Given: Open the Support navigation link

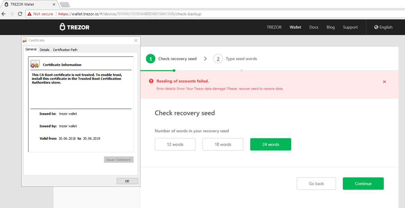Looking at the screenshot, I should click(350, 27).
